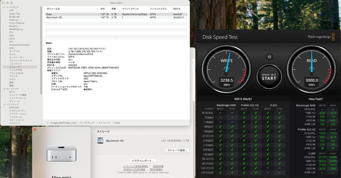
Task: Click the How Fast? heading
Action: point(315,99)
